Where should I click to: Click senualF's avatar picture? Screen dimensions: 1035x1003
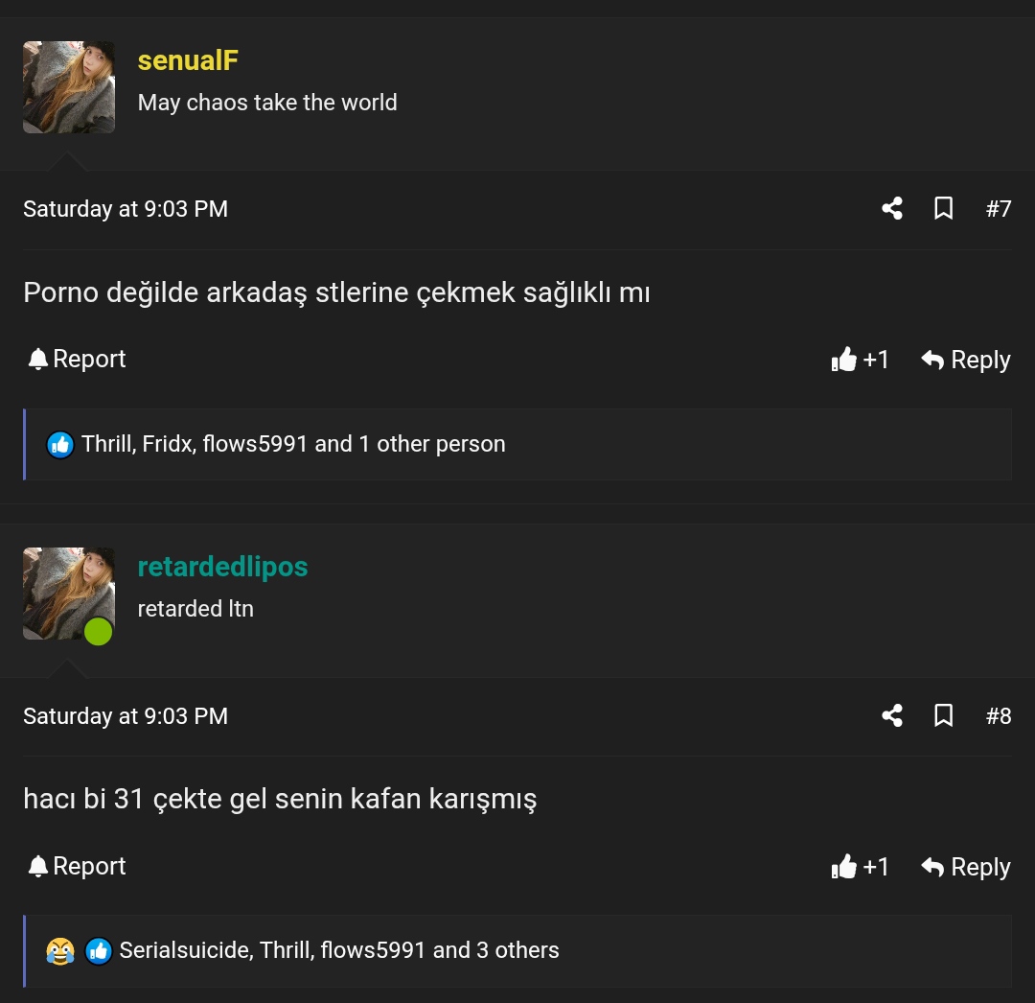point(69,87)
